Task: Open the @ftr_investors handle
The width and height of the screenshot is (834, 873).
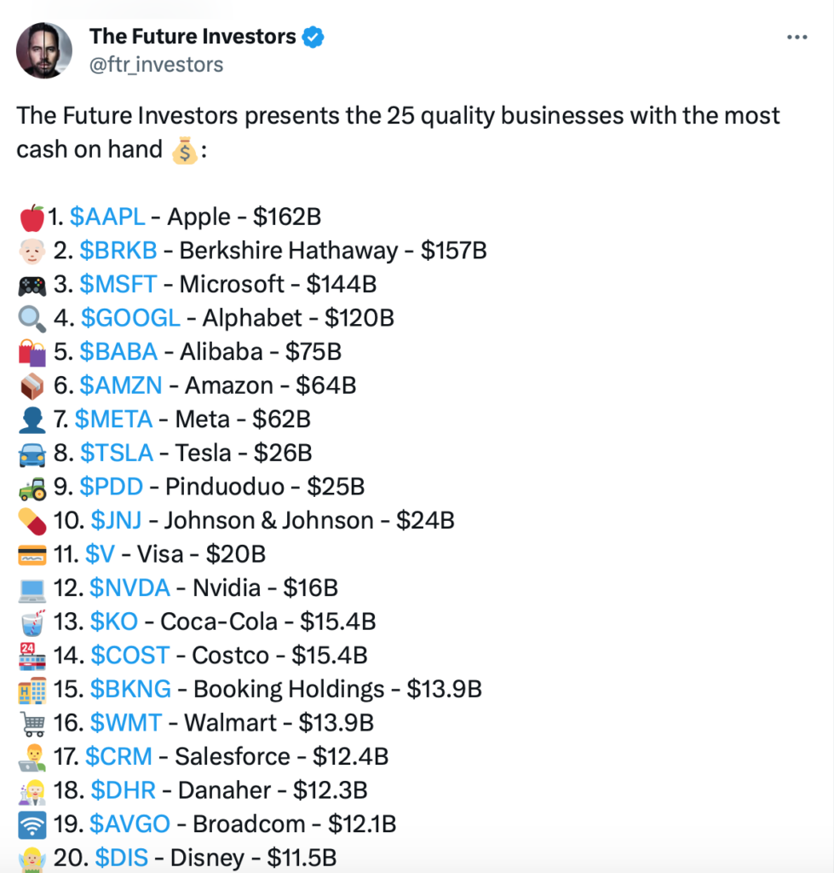Action: [157, 65]
